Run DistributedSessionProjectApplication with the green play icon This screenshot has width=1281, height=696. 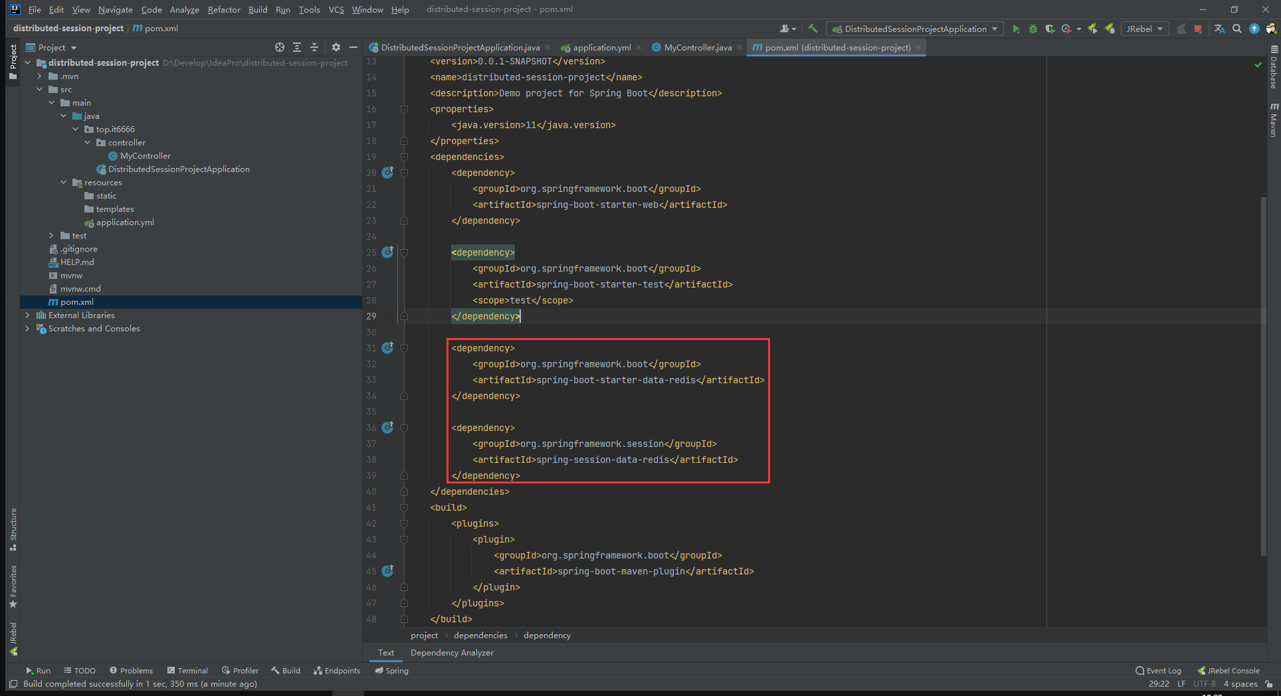coord(1016,29)
